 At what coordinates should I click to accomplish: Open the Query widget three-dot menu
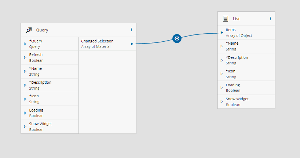coord(132,30)
